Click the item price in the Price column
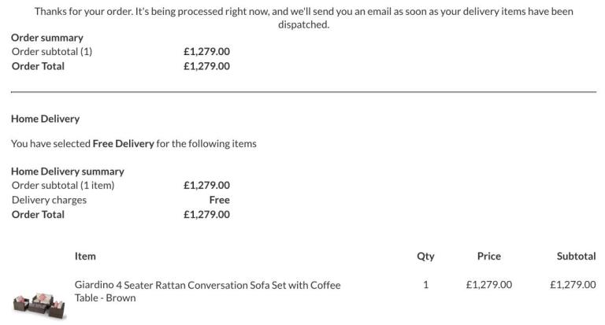 coord(488,285)
